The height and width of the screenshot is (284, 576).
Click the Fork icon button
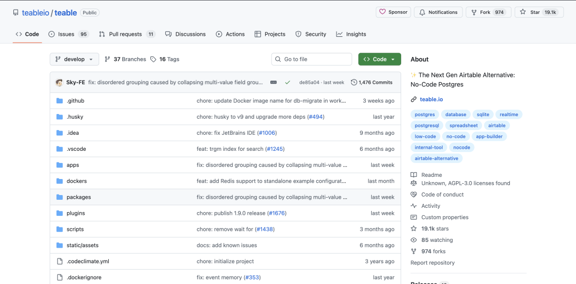click(474, 12)
